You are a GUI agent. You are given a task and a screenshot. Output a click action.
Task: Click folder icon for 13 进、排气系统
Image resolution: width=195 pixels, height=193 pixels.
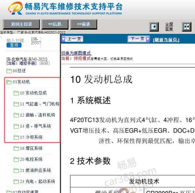[16, 126]
